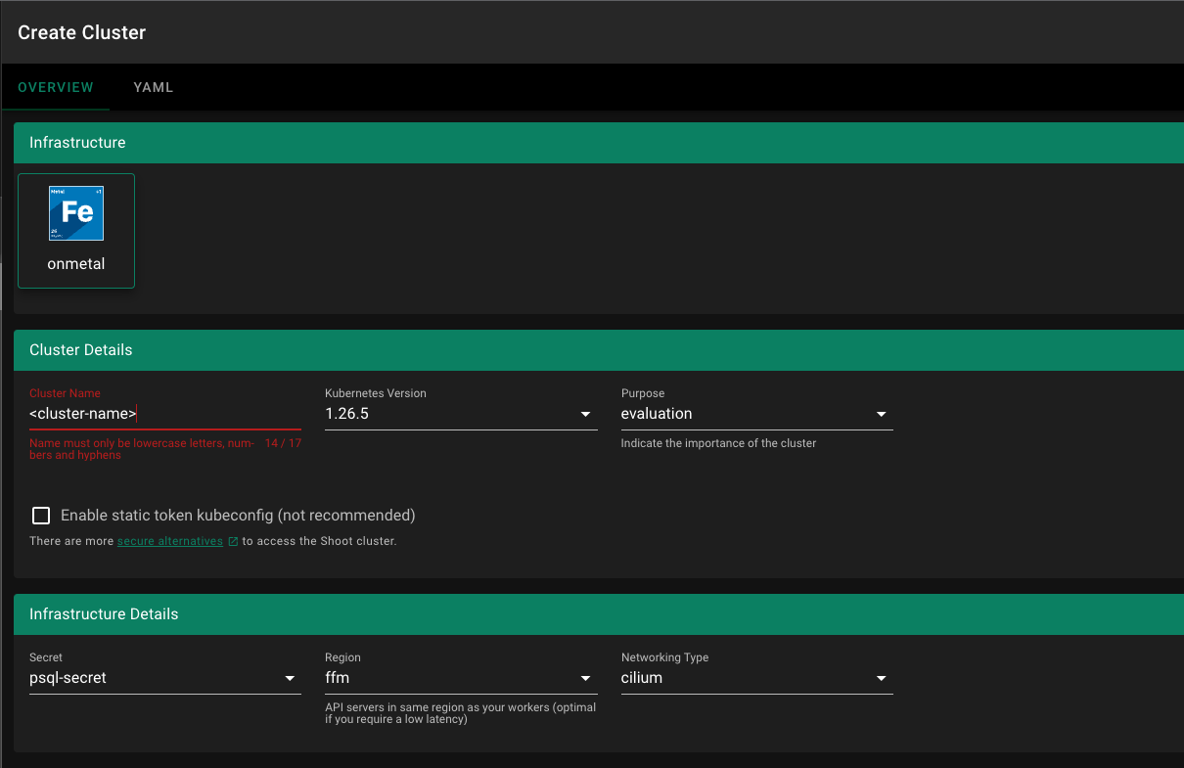Click the external link icon beside secure alternatives

coord(233,541)
